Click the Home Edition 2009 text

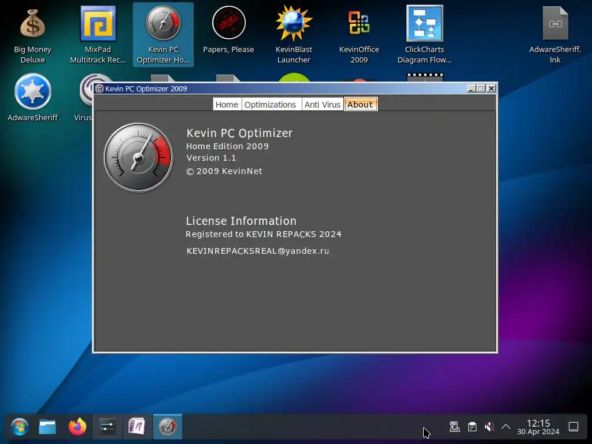click(227, 146)
